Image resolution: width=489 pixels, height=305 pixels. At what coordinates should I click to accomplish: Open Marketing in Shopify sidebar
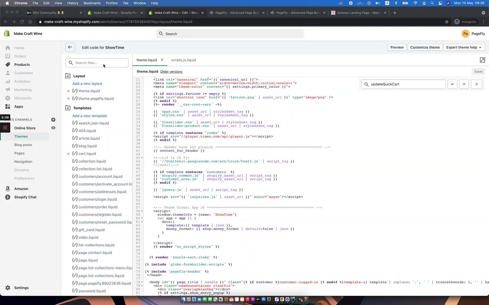click(23, 90)
